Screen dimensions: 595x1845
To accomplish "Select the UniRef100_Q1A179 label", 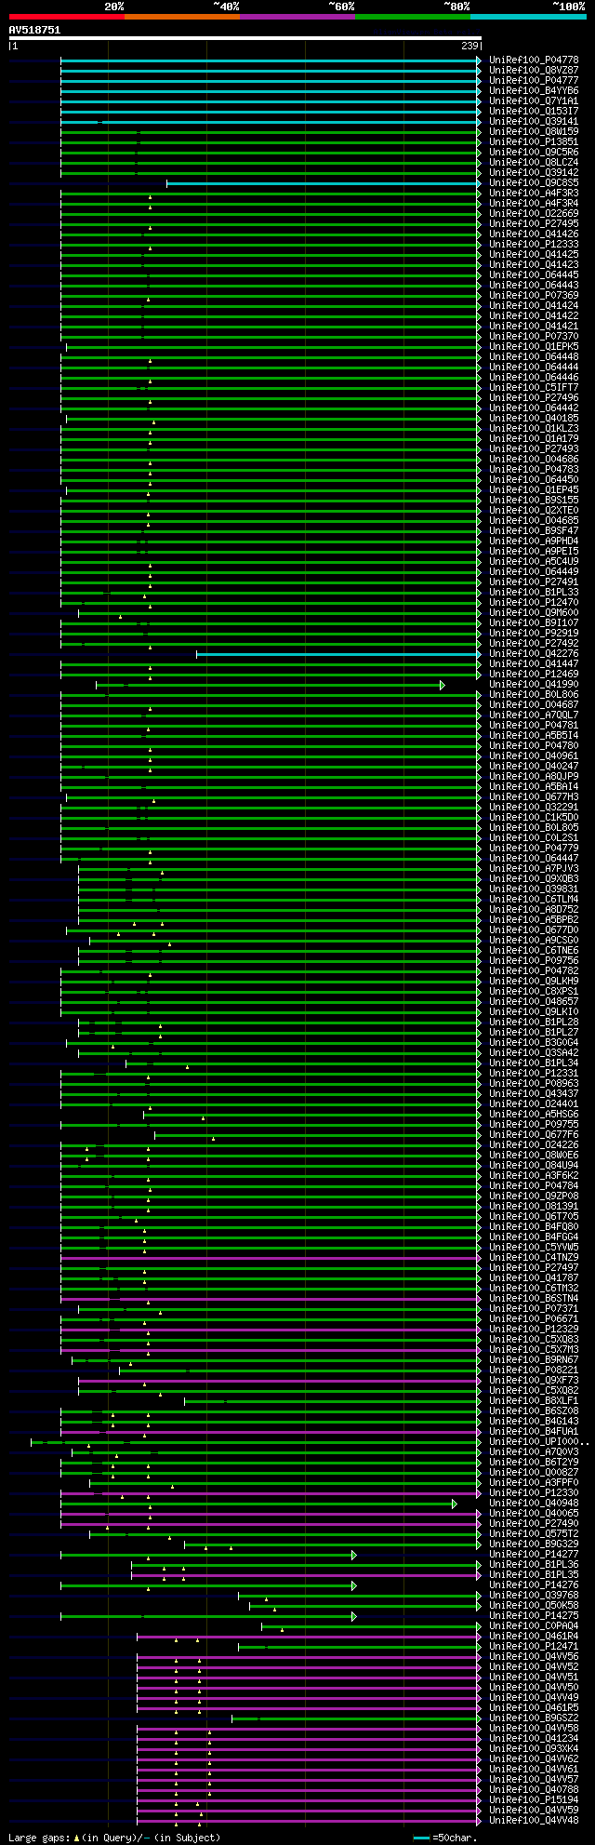I will [534, 439].
